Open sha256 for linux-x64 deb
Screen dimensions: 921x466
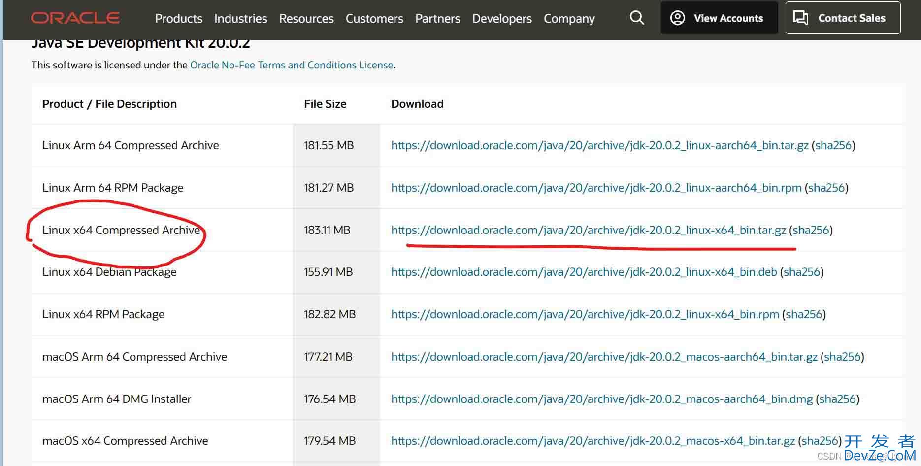coord(802,272)
